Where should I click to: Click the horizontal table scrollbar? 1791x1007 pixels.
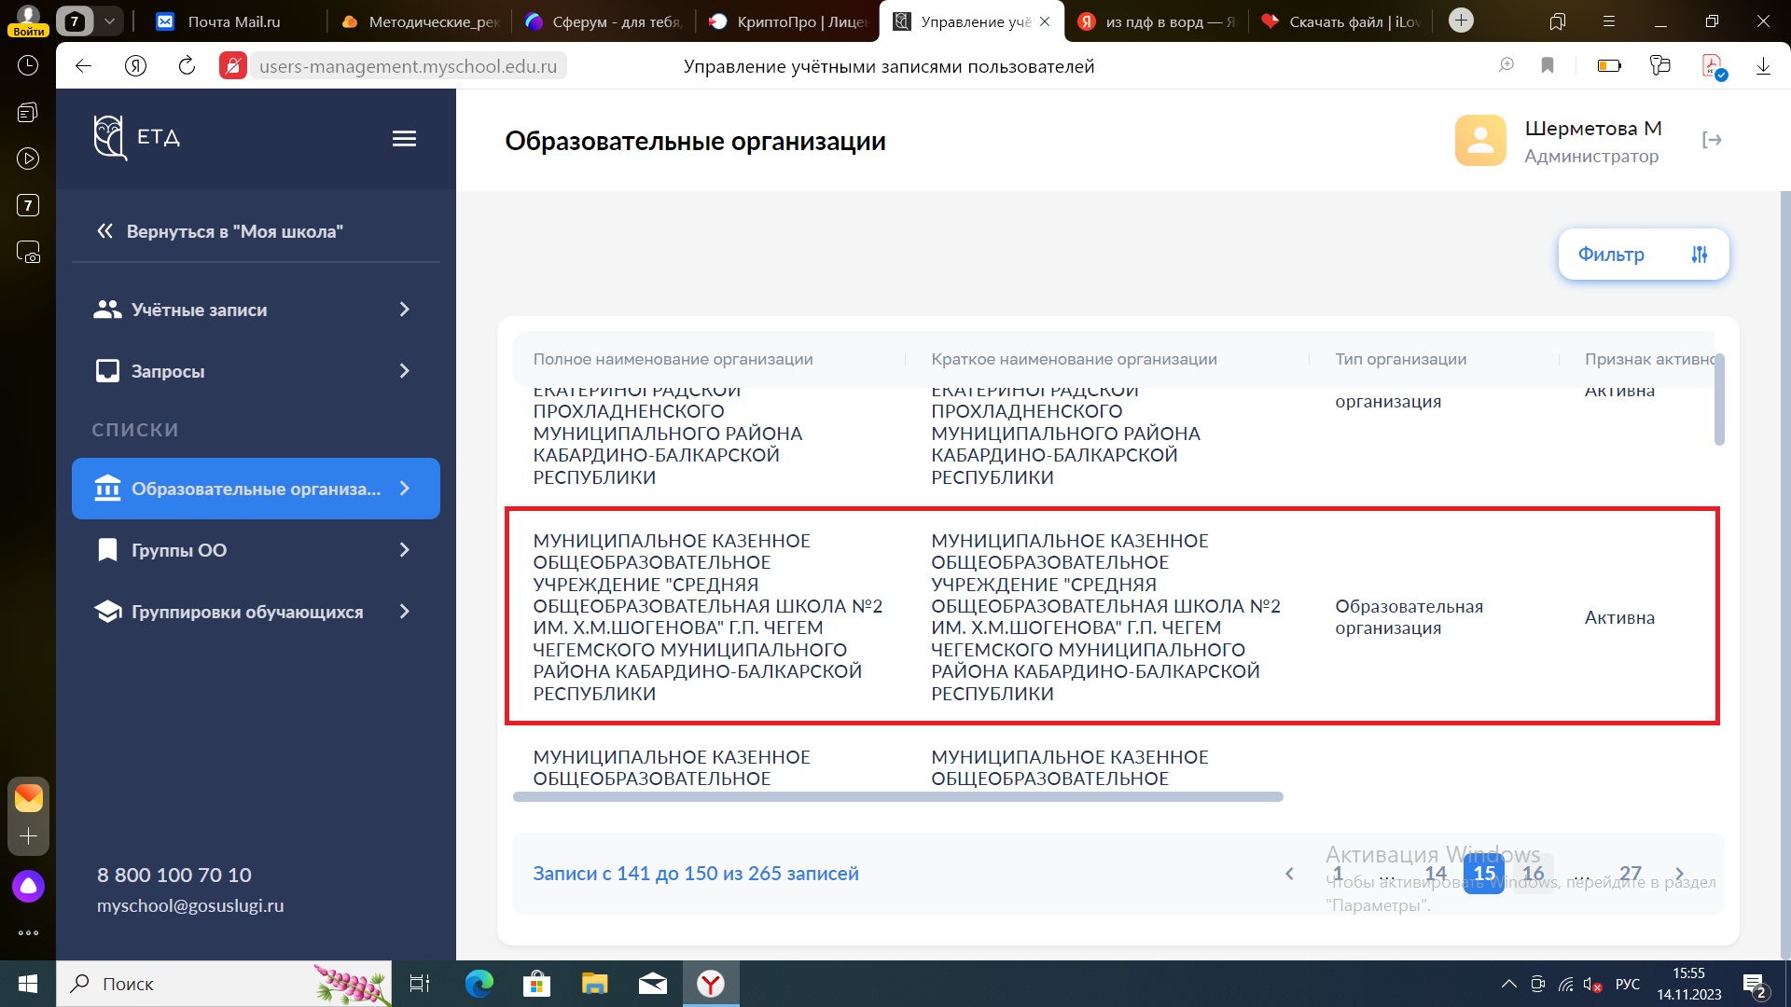click(897, 797)
